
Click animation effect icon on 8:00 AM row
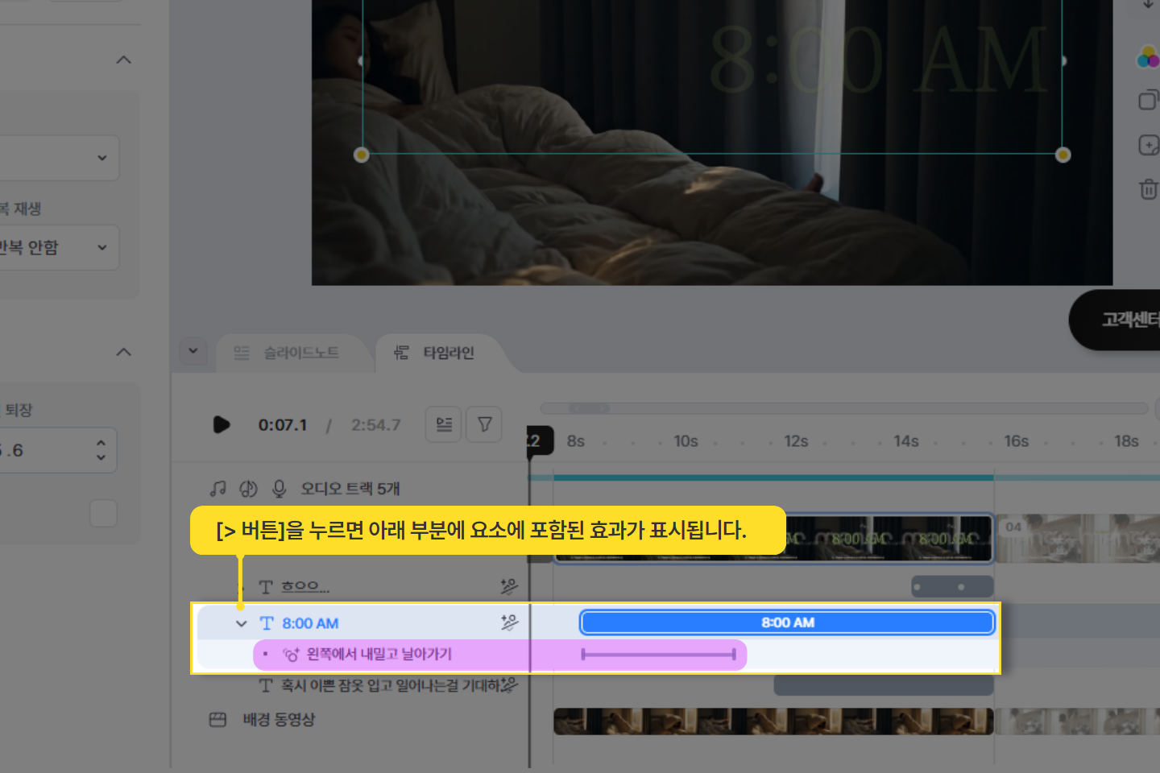pyautogui.click(x=509, y=622)
